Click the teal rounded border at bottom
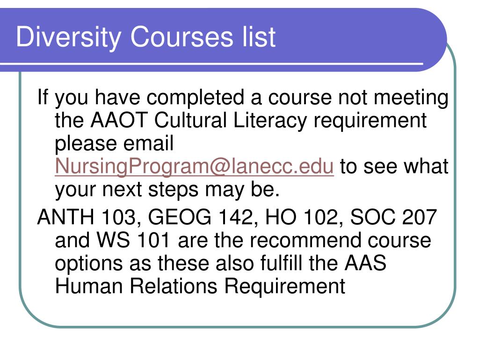Image resolution: width=479 pixels, height=359 pixels. click(238, 327)
